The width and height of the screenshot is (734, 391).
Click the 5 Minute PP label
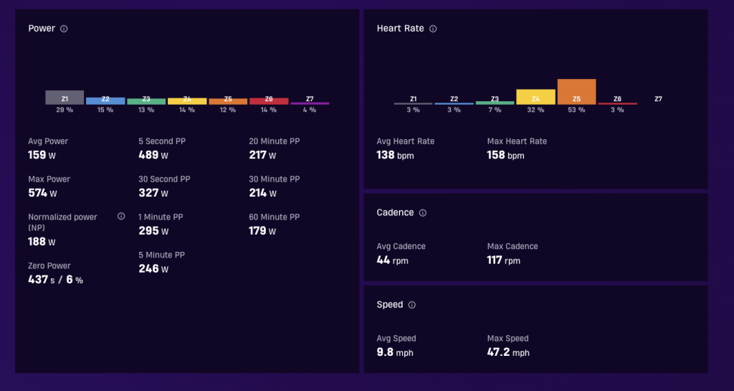pyautogui.click(x=161, y=255)
